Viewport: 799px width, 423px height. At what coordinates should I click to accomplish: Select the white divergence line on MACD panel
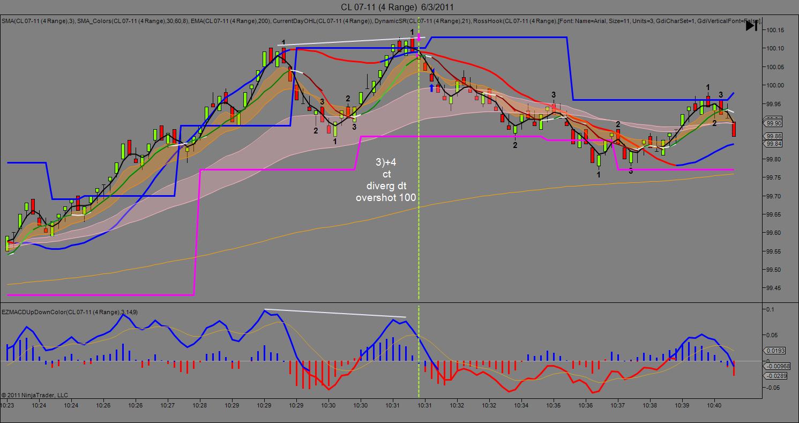click(335, 313)
